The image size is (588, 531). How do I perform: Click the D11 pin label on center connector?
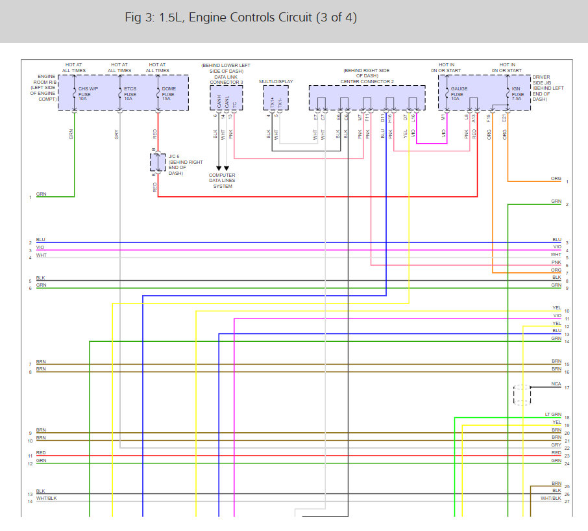[383, 118]
